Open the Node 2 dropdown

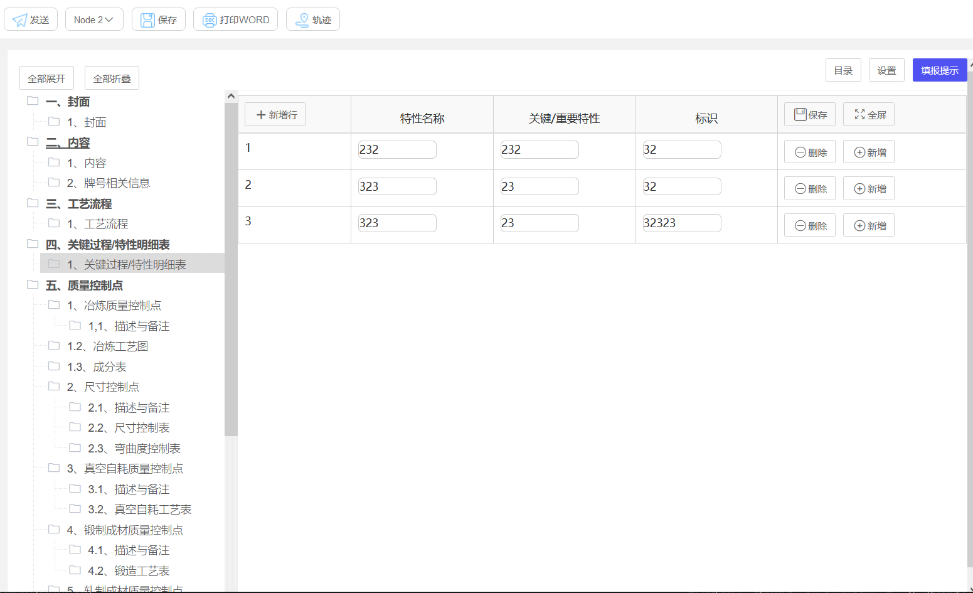click(x=94, y=20)
